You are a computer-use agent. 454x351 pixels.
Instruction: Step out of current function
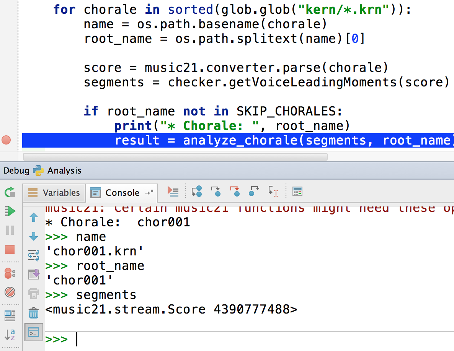(x=253, y=191)
